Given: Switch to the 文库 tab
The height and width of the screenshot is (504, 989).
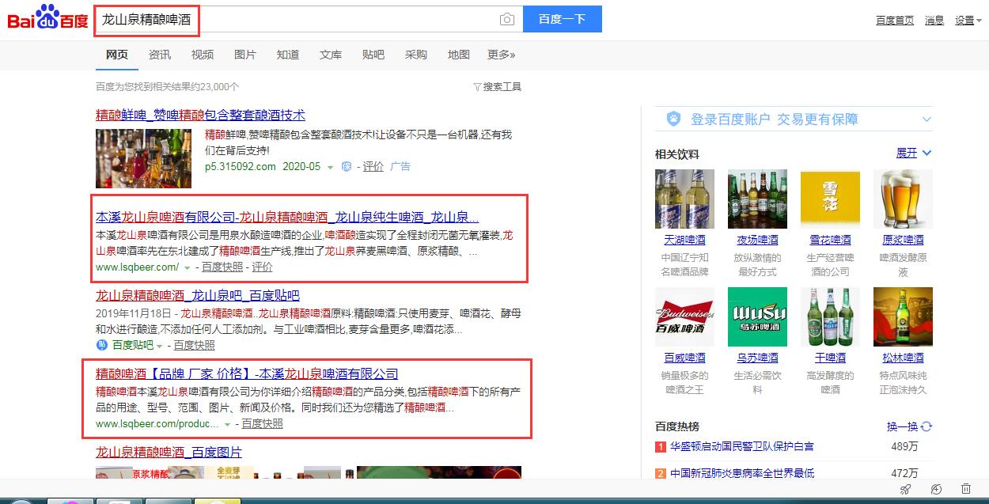Looking at the screenshot, I should coord(331,55).
